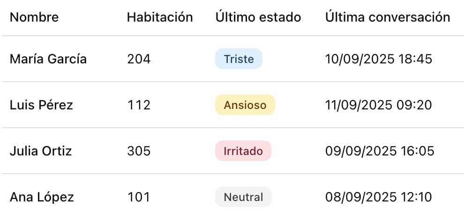
Task: Open María García's resident row
Action: point(48,59)
